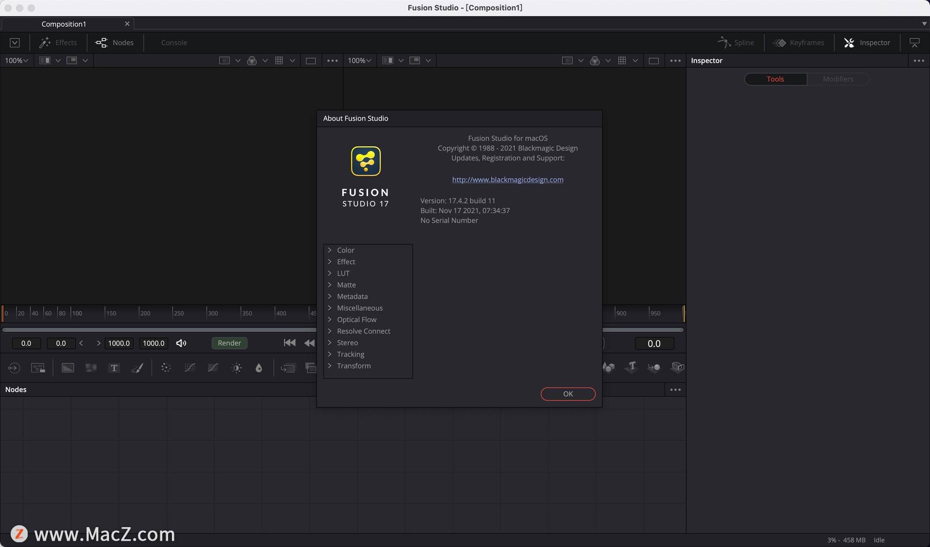The width and height of the screenshot is (930, 547).
Task: Switch to the Tools tab in Inspector
Action: click(x=775, y=79)
